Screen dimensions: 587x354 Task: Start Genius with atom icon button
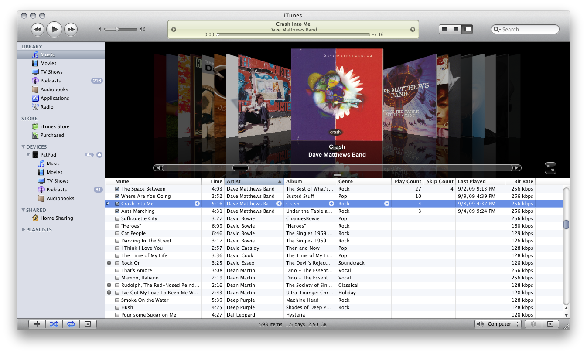coord(533,324)
